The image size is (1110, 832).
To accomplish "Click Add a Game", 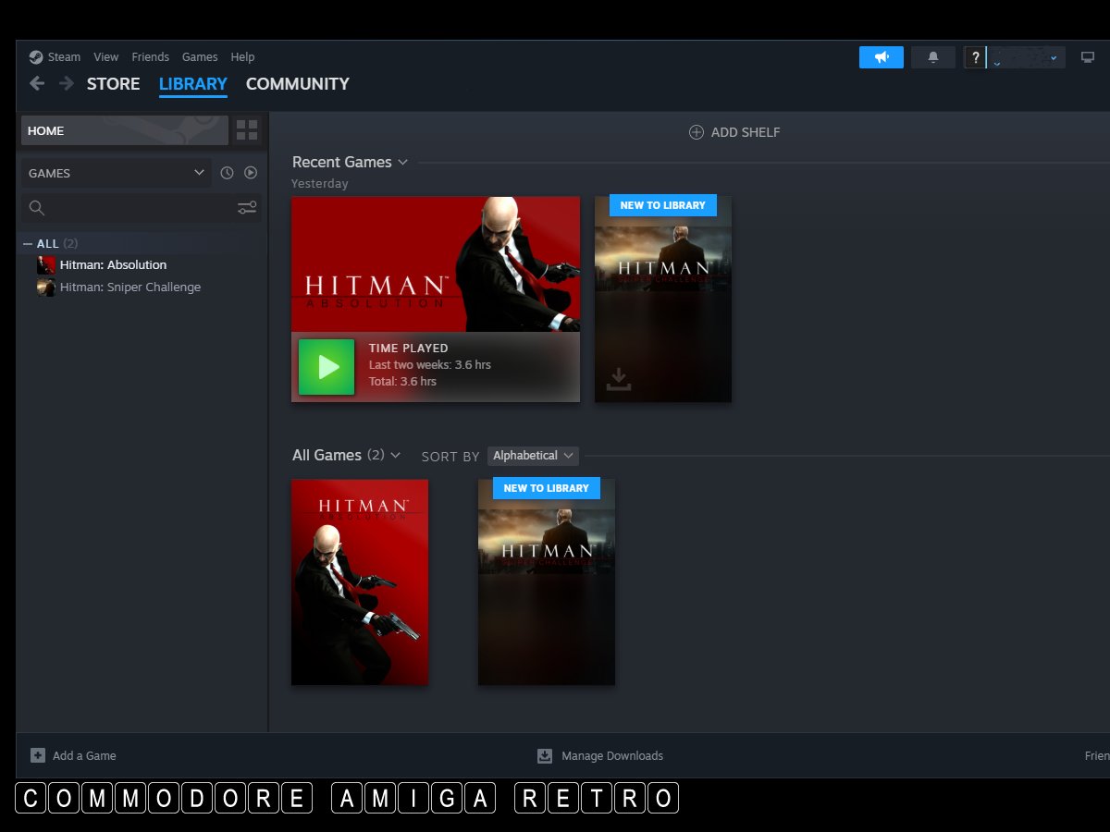I will coord(74,755).
